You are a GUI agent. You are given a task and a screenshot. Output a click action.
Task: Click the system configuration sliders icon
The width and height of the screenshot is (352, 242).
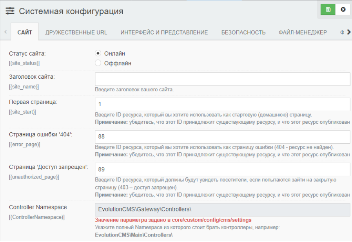coord(10,11)
